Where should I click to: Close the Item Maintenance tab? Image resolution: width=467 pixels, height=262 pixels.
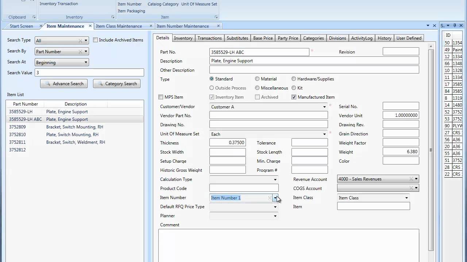coord(90,26)
